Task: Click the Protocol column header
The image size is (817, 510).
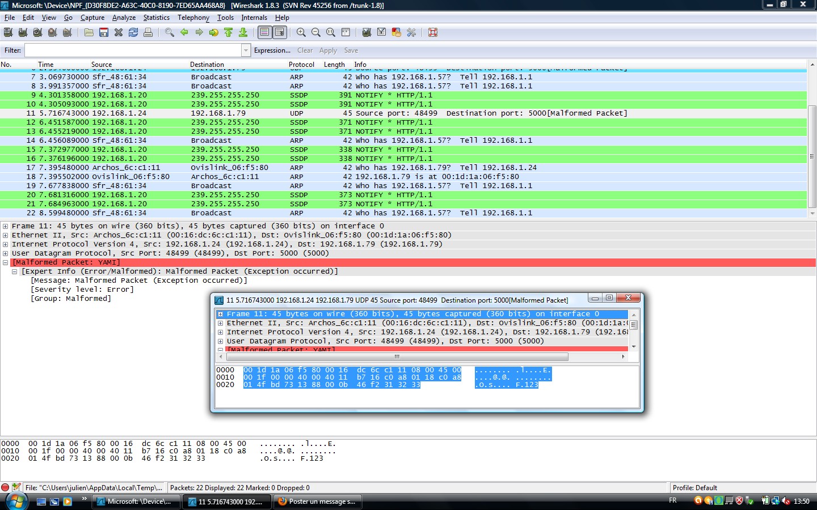Action: point(301,65)
